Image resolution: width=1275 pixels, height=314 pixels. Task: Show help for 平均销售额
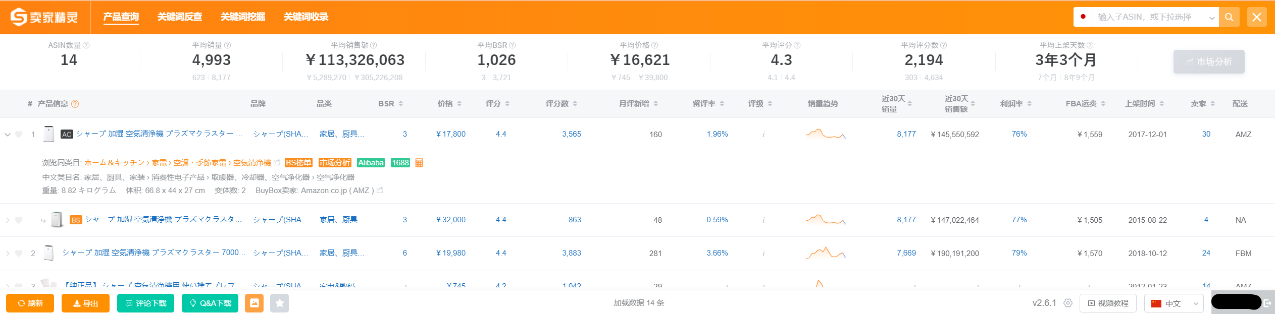[x=374, y=45]
